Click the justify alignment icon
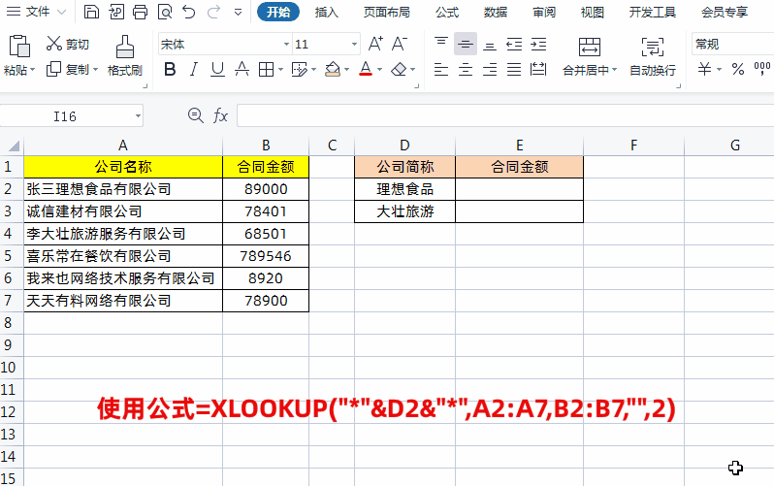The height and width of the screenshot is (486, 774). [514, 70]
